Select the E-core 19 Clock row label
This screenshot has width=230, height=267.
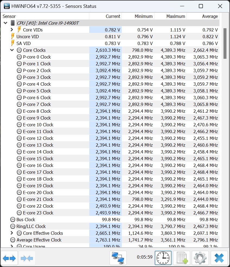click(x=38, y=186)
